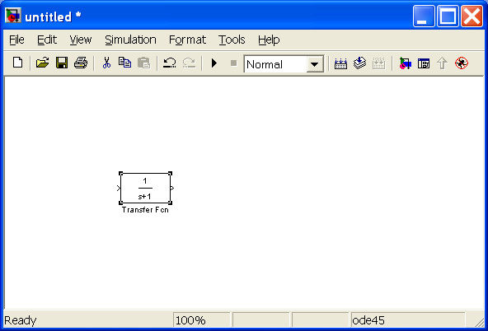Select the Transfer Fcn block

(x=145, y=188)
